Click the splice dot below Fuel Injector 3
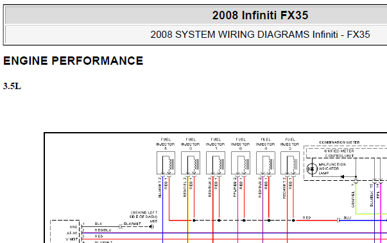Screen dimensions: 387x243 click(x=194, y=221)
